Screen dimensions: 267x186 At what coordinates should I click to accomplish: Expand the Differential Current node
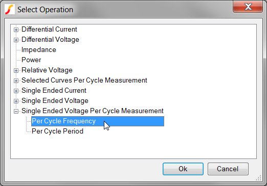pos(16,30)
